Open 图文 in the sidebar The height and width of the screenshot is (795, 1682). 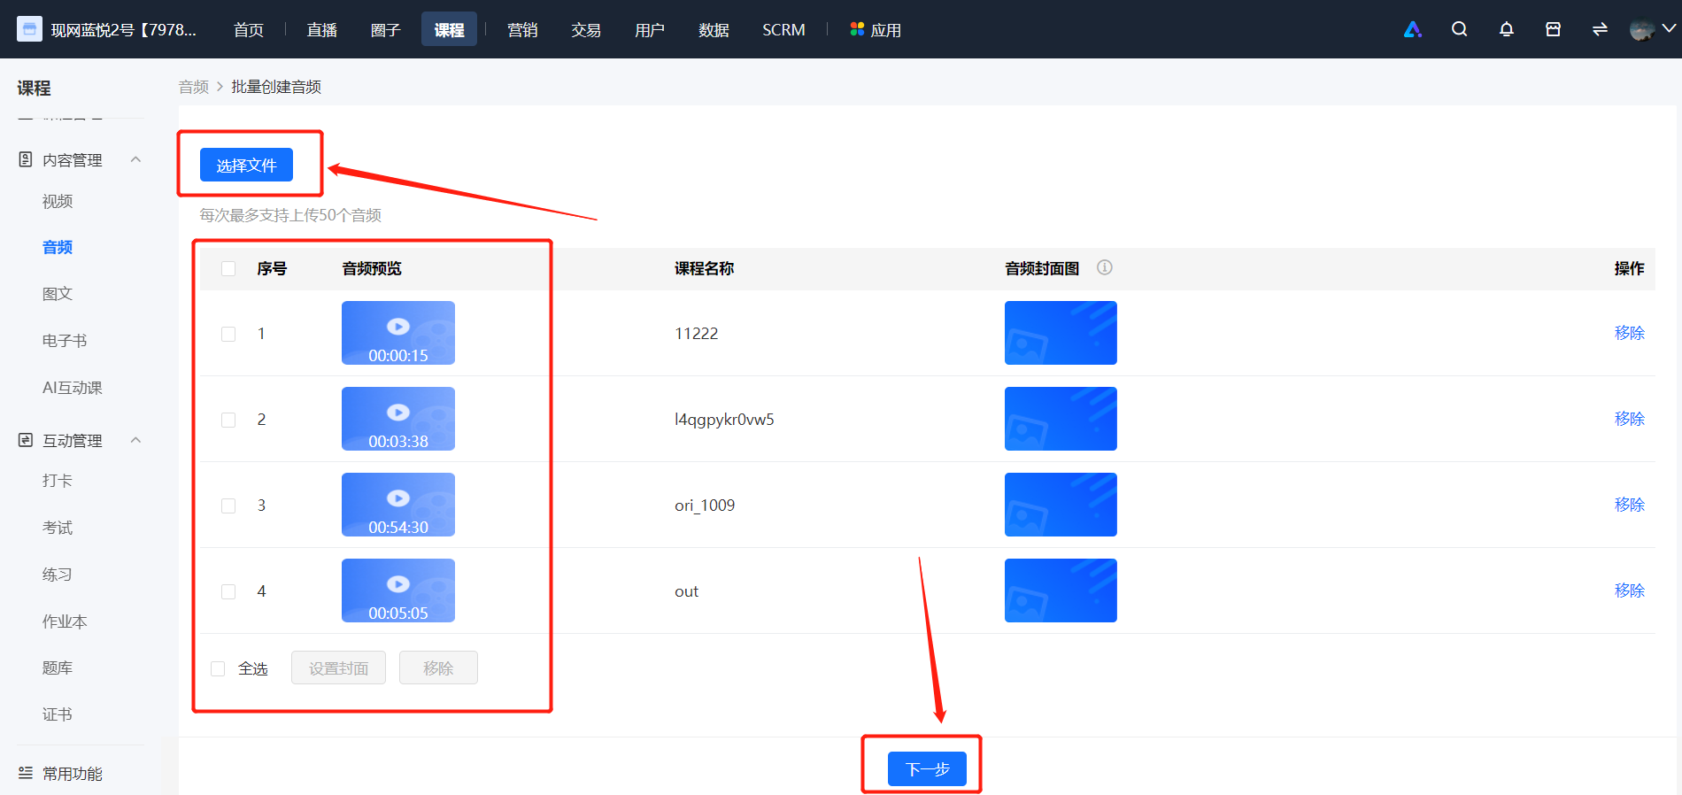coord(58,293)
